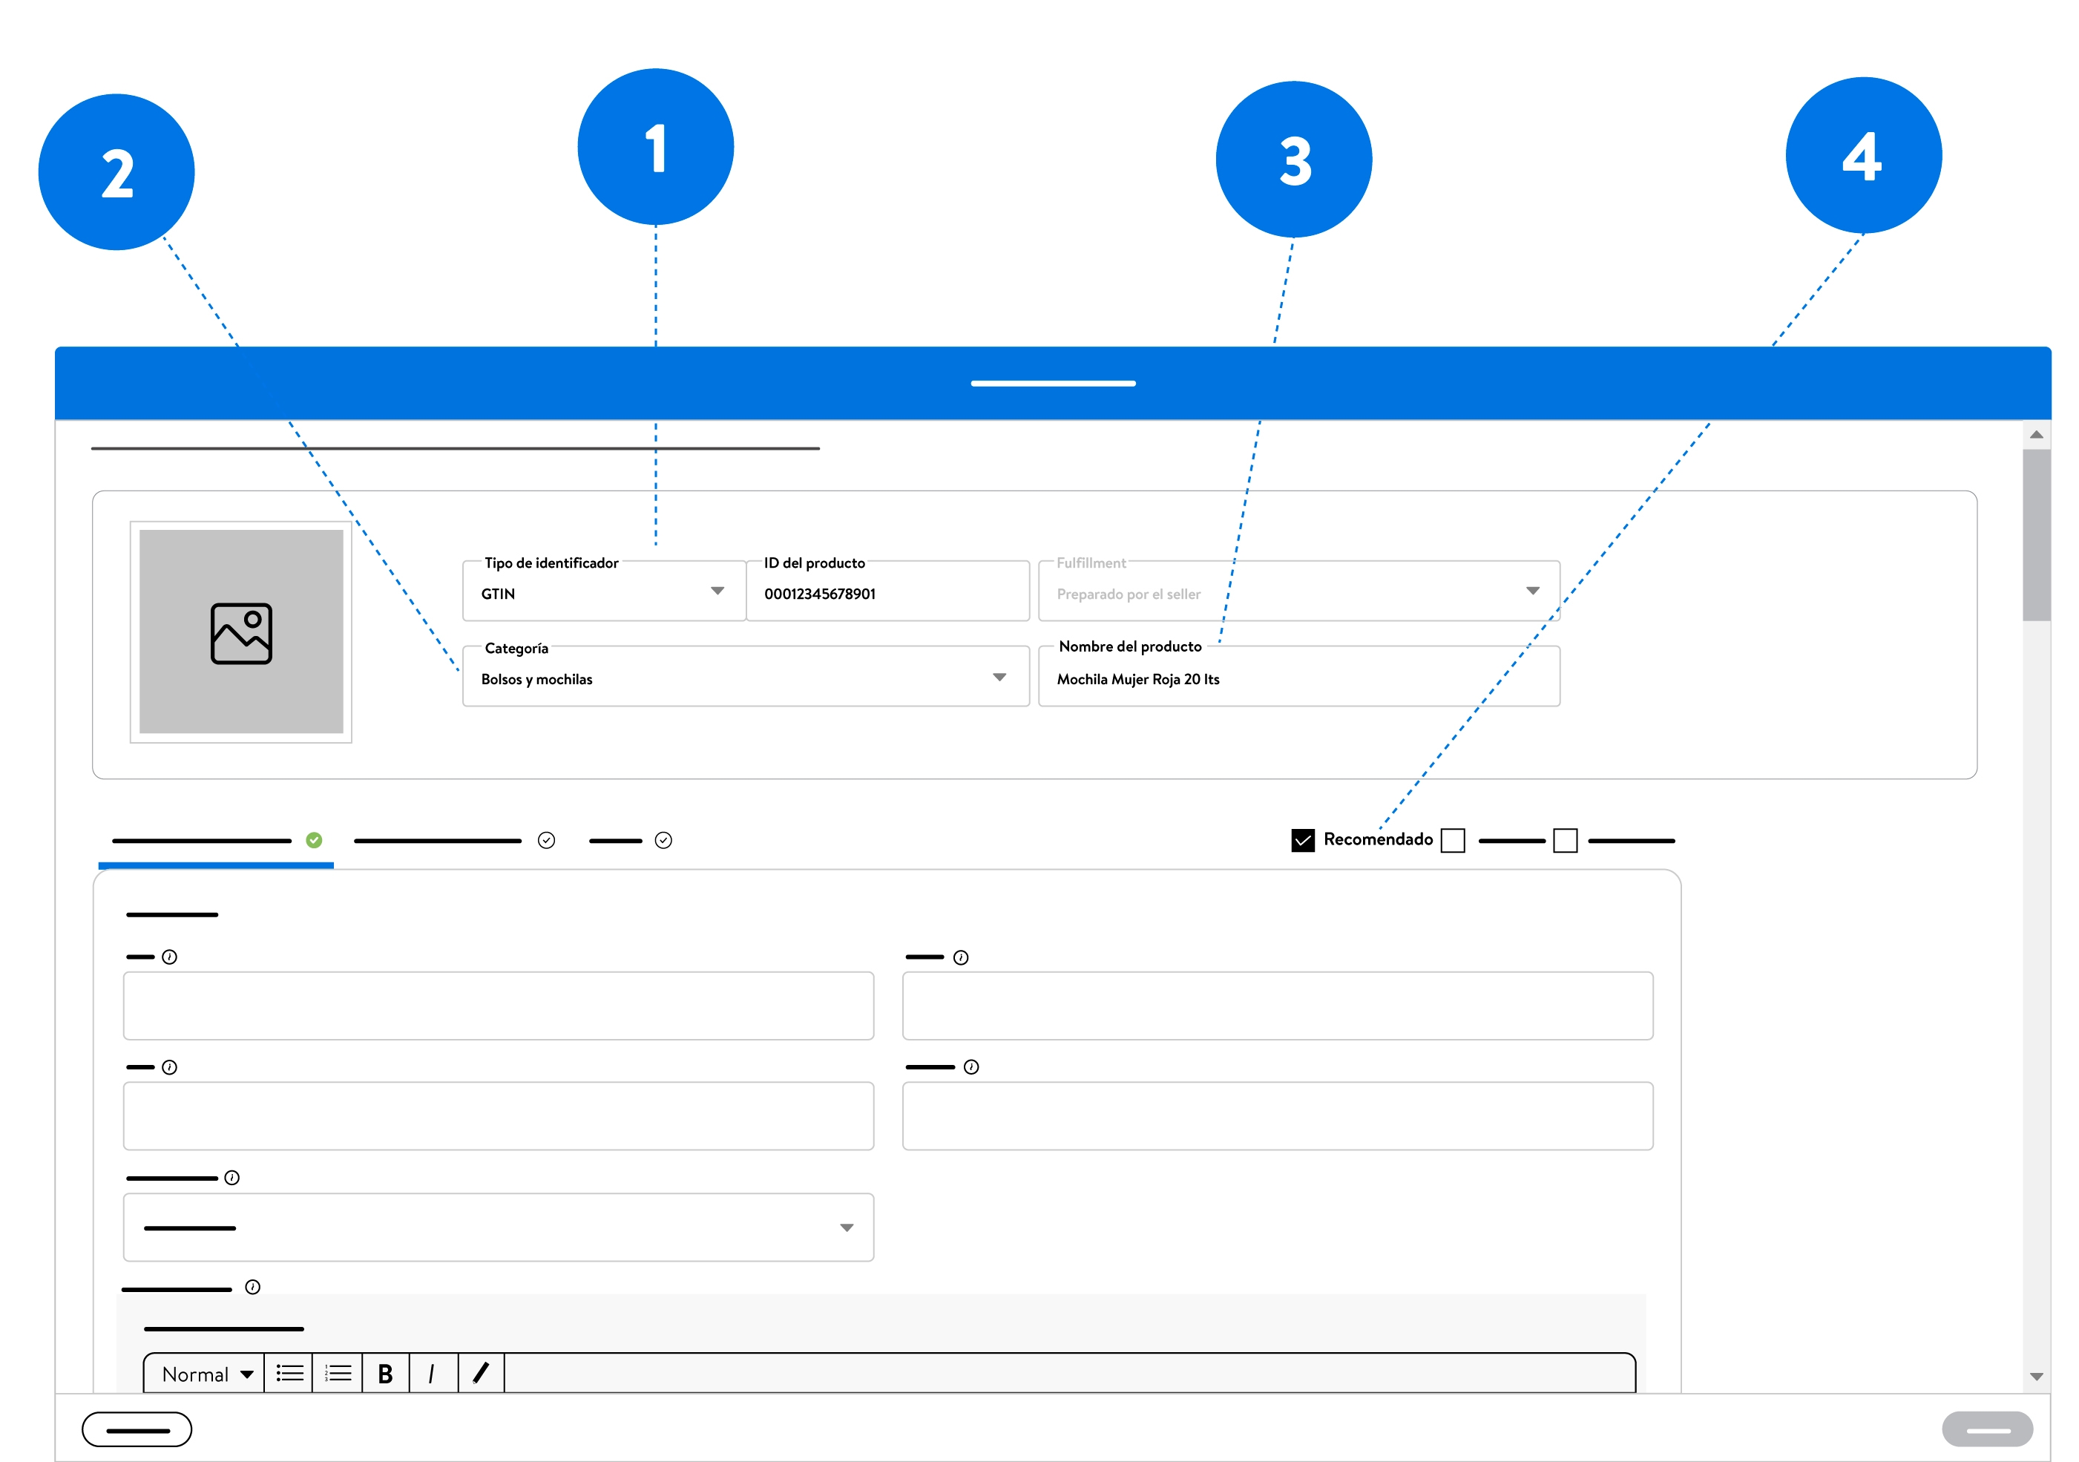Viewport: 2079px width, 1462px height.
Task: Click the outlined pill button at bottom left
Action: coord(137,1430)
